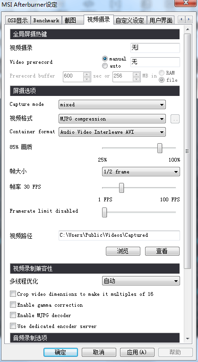Open Capture mode dropdown showing mixed
The width and height of the screenshot is (198, 362).
[x=112, y=104]
